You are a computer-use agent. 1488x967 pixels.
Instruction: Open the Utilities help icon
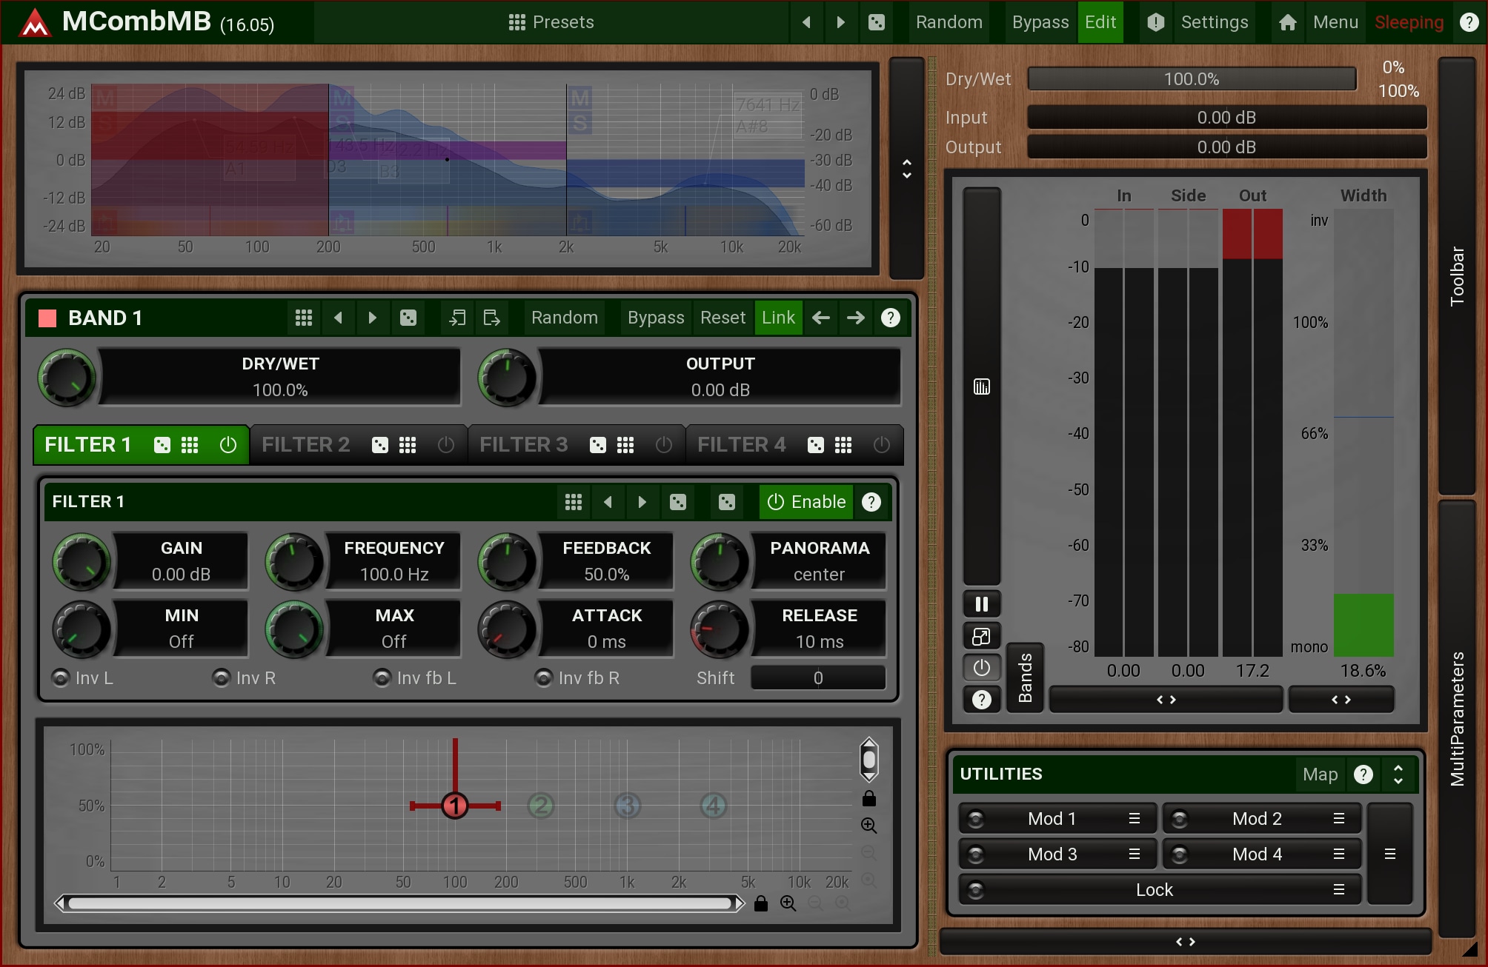pos(1364,774)
